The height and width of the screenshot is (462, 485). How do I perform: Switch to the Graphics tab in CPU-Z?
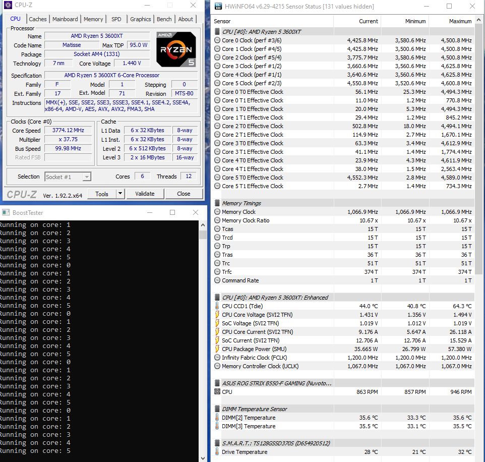tap(141, 19)
